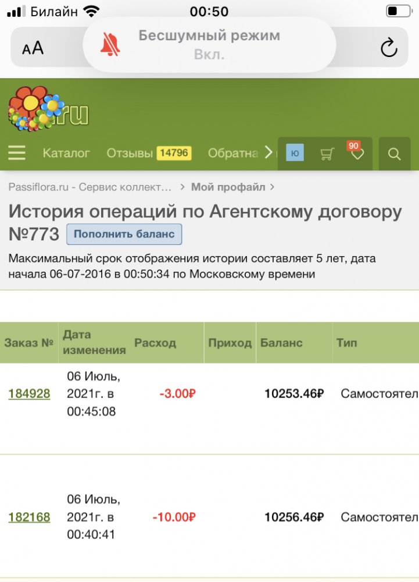Viewport: 419px width, 582px height.
Task: Open favorites heart with 90 badge
Action: tap(357, 154)
